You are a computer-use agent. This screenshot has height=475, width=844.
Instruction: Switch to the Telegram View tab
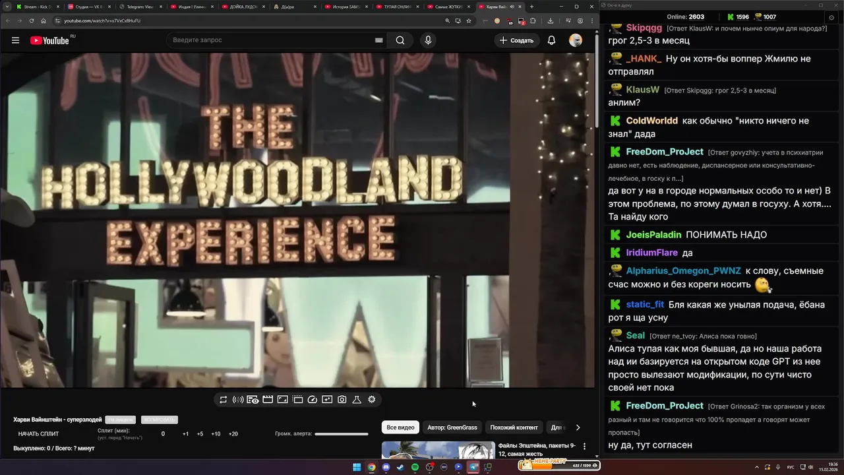(x=140, y=7)
